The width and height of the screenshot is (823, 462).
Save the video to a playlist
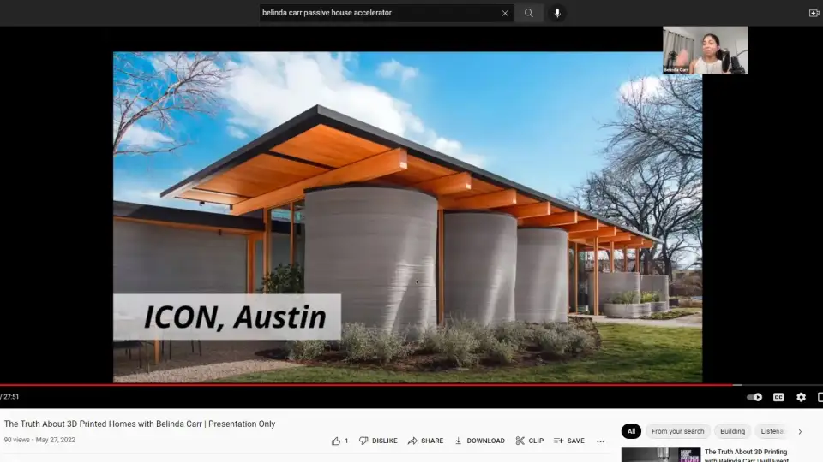click(568, 441)
